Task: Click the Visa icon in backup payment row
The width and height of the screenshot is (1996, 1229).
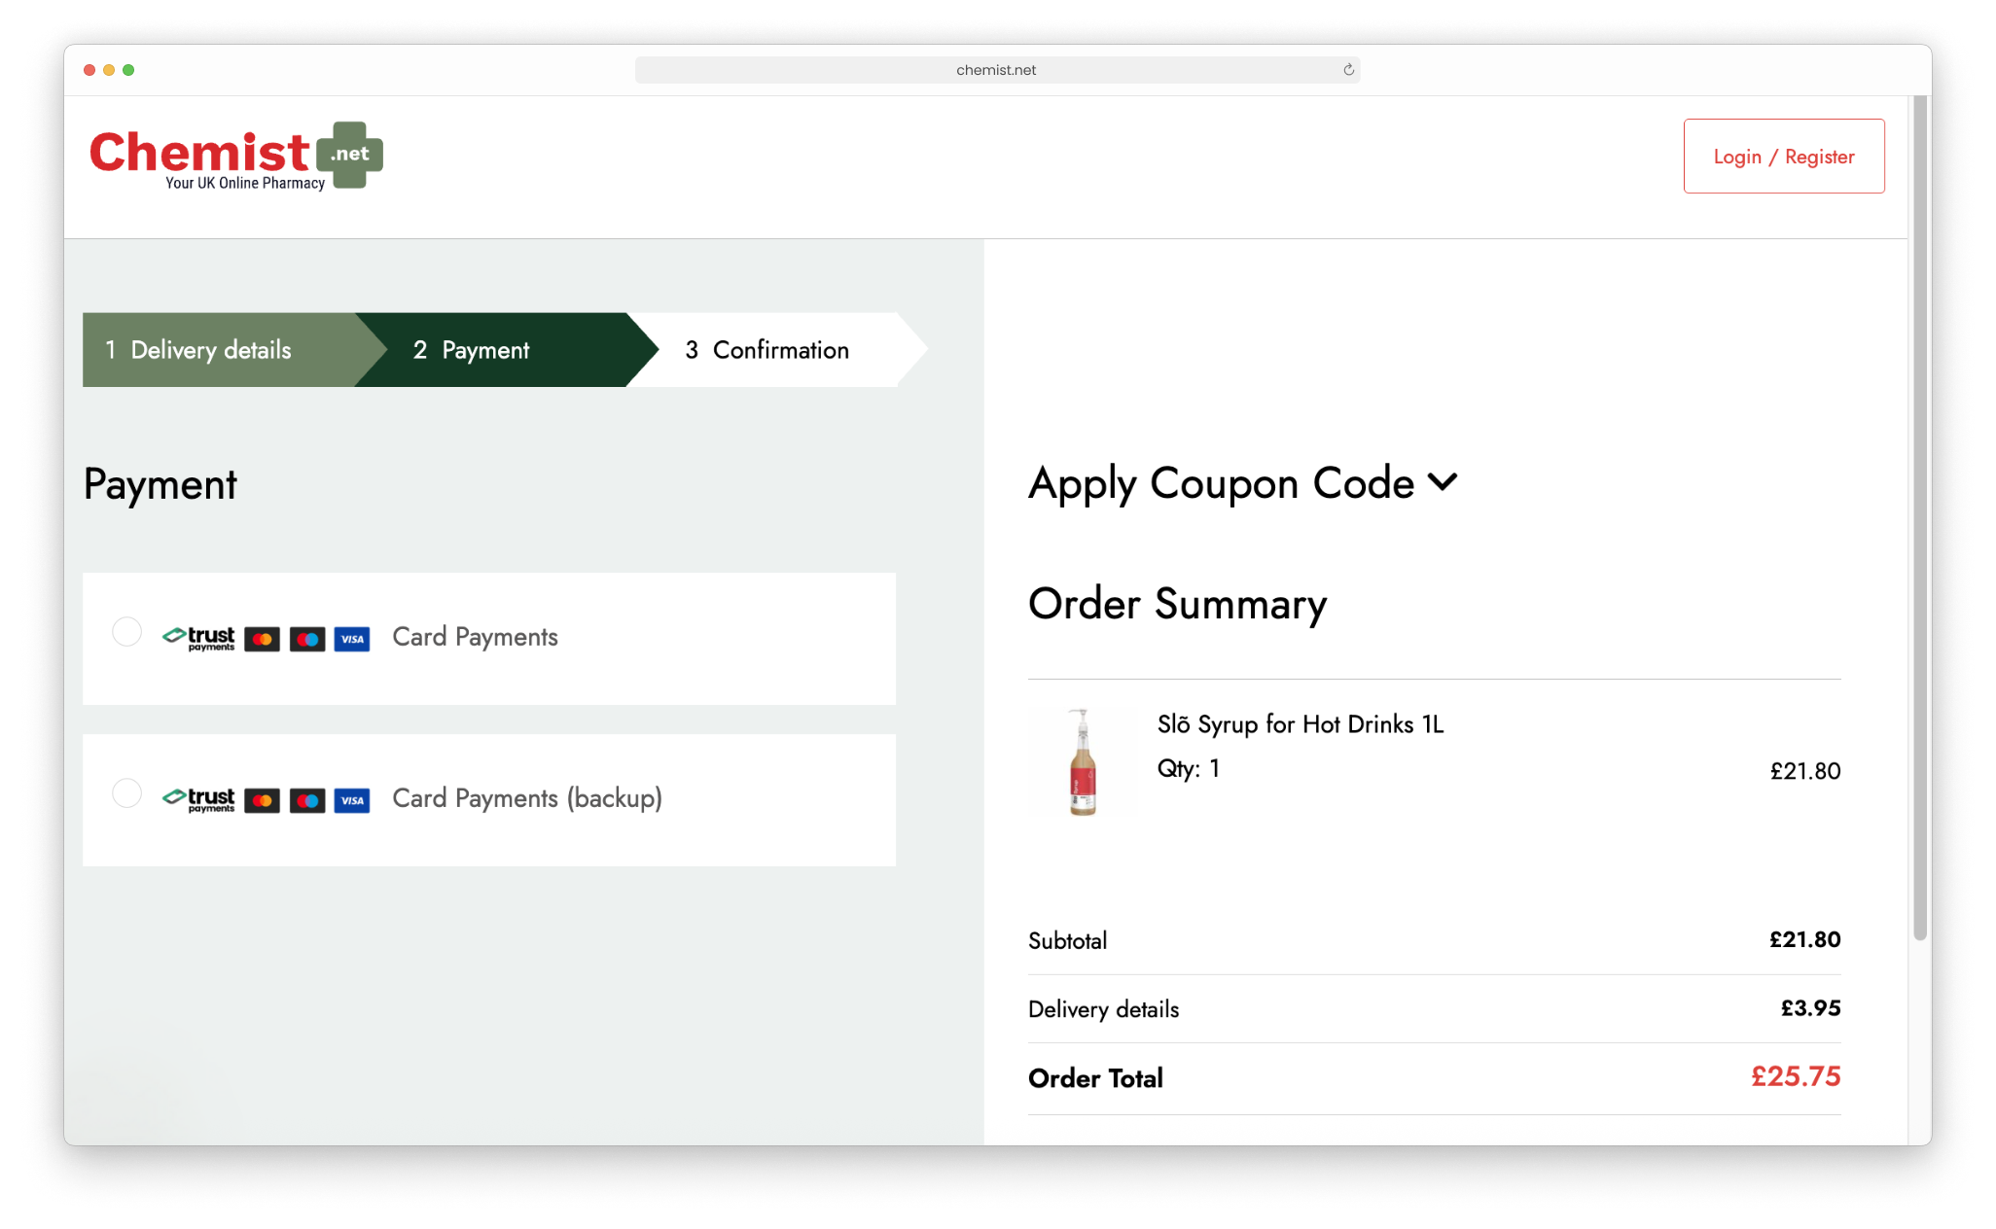Action: click(352, 800)
